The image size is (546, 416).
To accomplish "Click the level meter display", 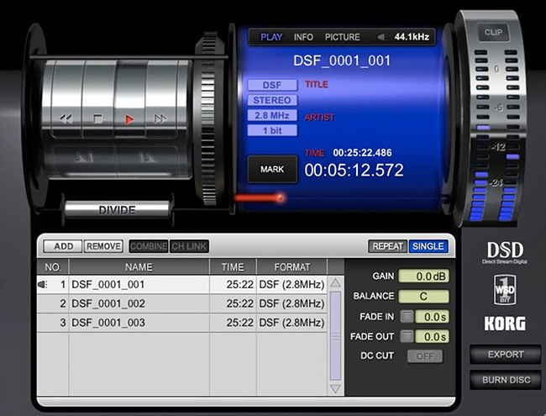I will coord(495,136).
